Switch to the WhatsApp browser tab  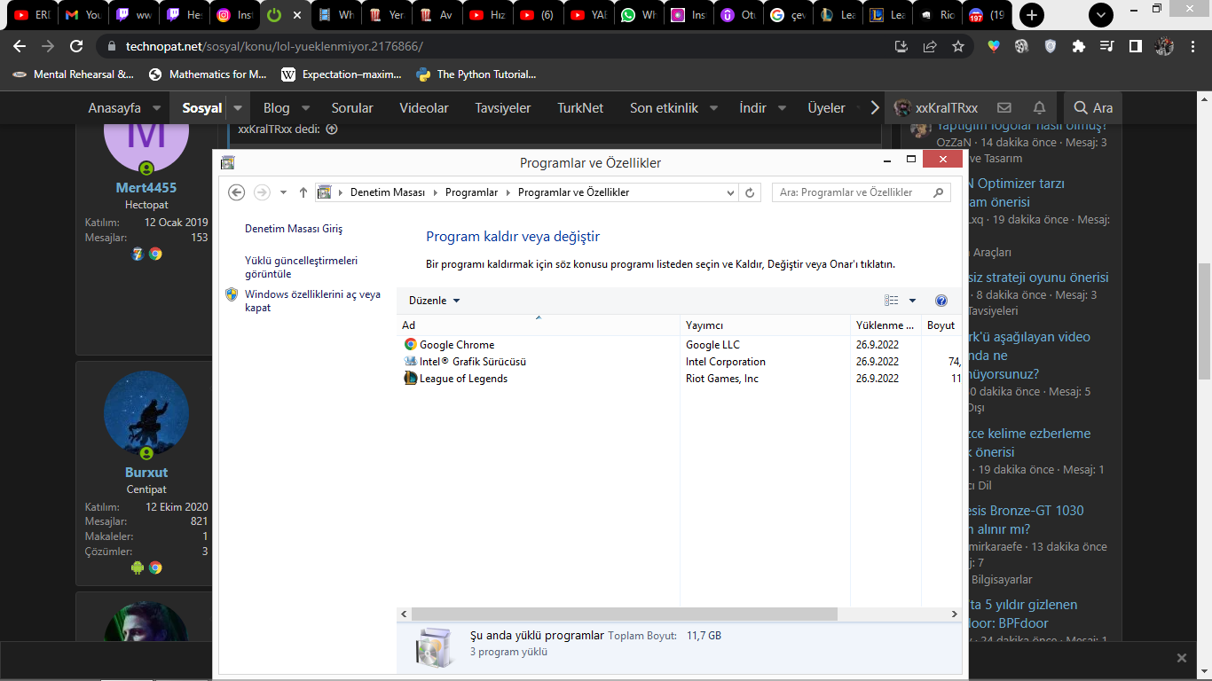[x=641, y=15]
